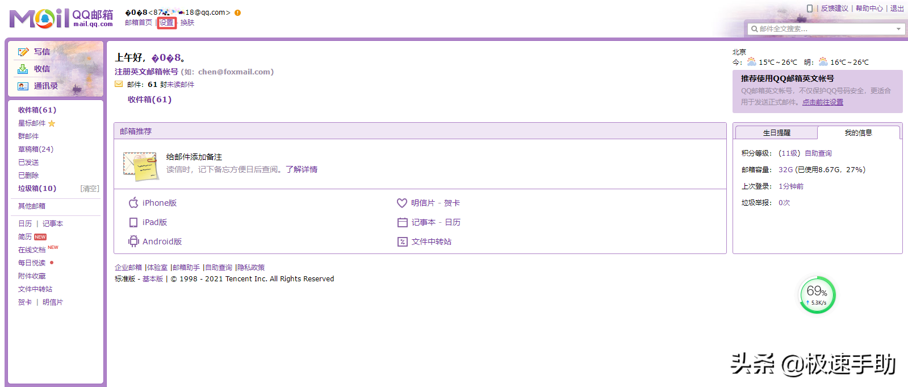Open 帮助中心 help center
The image size is (908, 387).
pyautogui.click(x=869, y=9)
